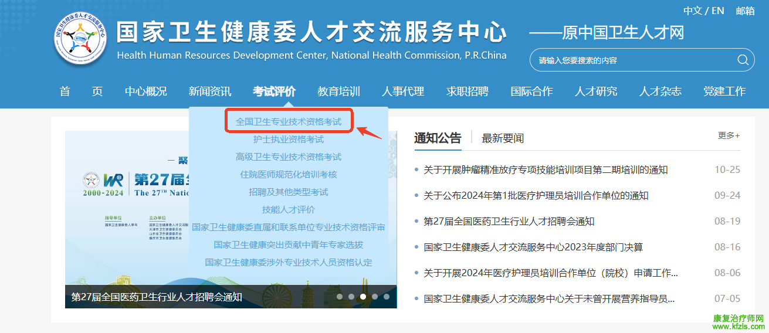Open the 考试评价 dropdown menu
Viewport: 769px width, 333px height.
click(274, 91)
